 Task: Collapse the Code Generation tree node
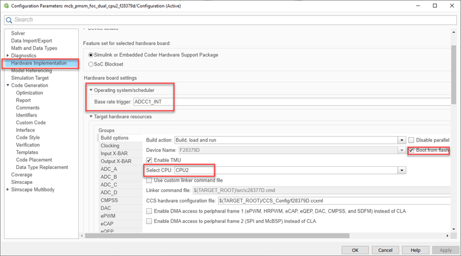(x=8, y=85)
